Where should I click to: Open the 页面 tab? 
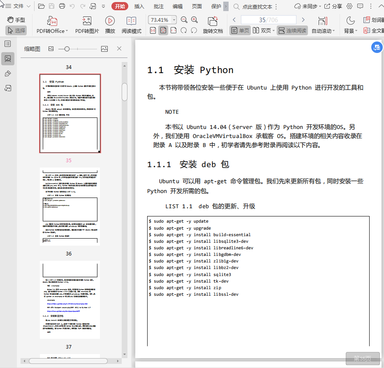point(197,6)
